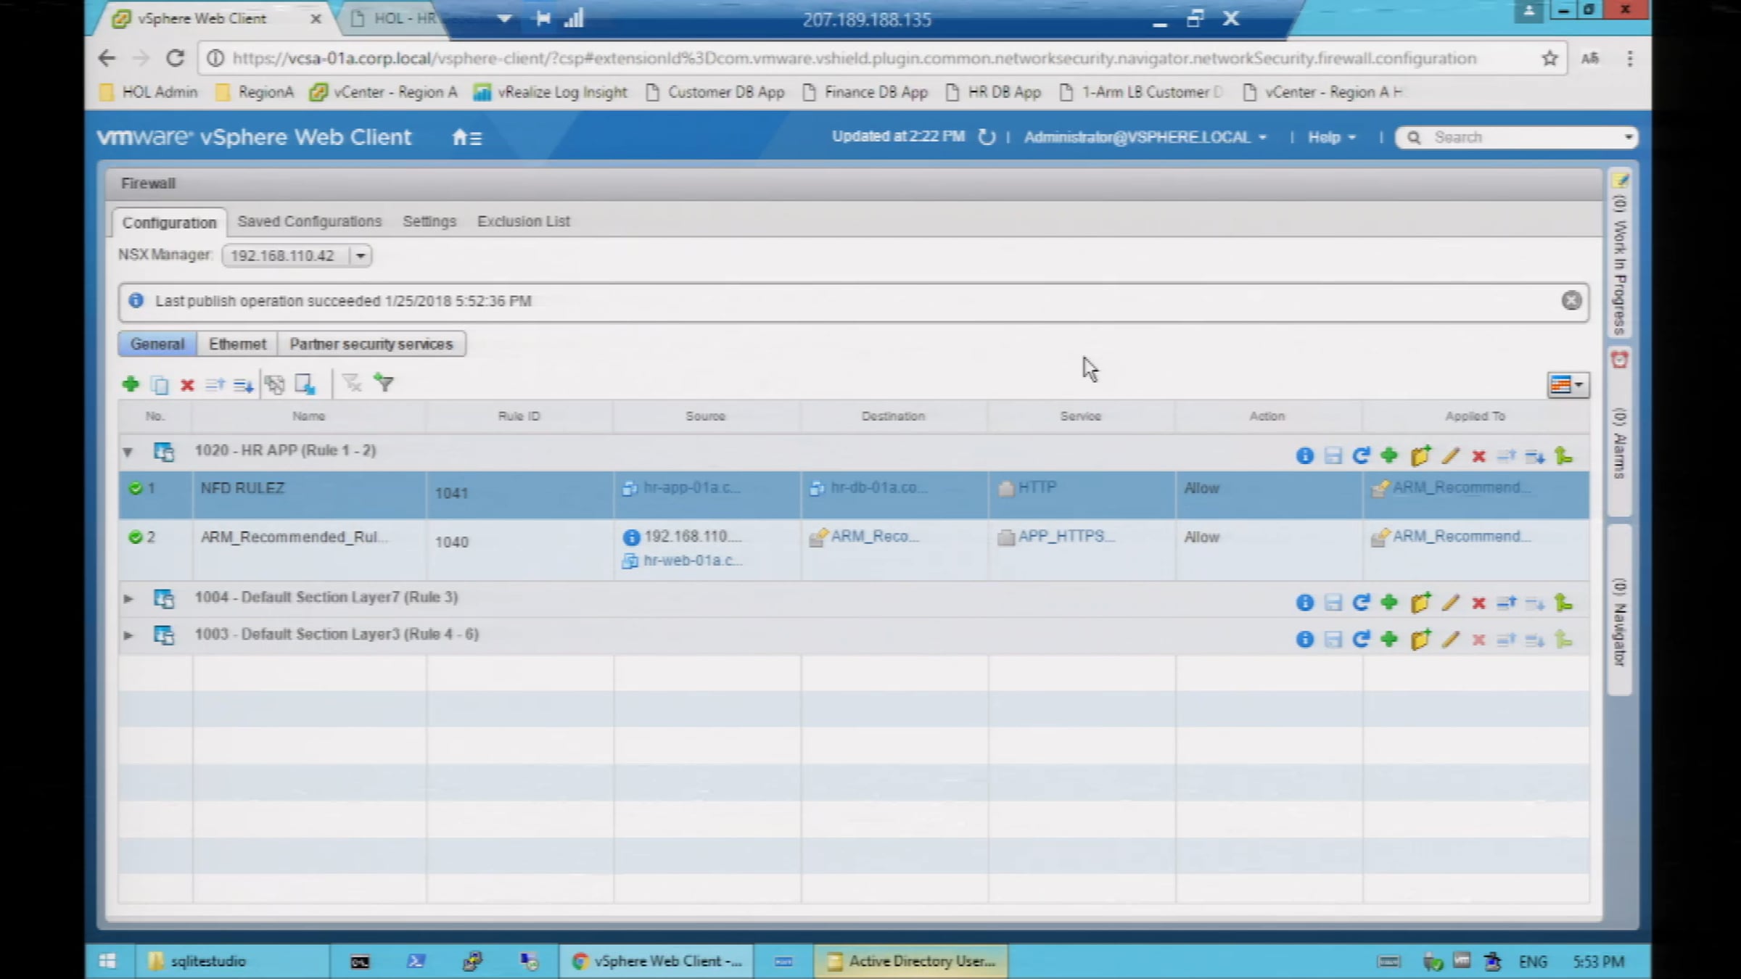This screenshot has width=1741, height=979.
Task: Delete the 1020 - HR APP section
Action: (x=1478, y=456)
